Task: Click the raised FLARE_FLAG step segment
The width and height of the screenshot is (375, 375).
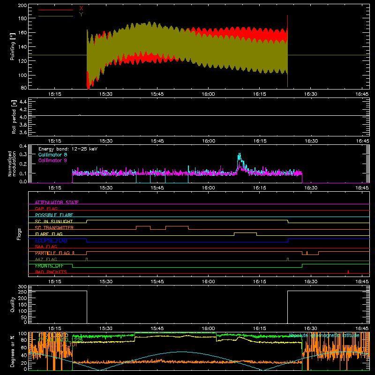Action: pyautogui.click(x=245, y=232)
